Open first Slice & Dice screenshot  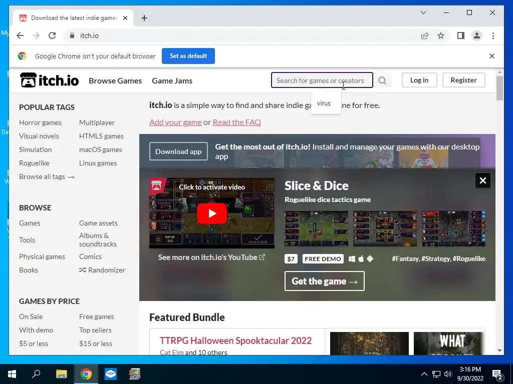tap(316, 228)
